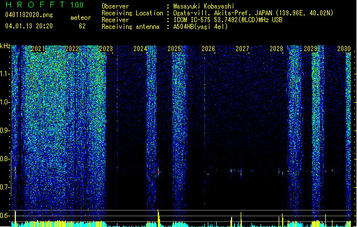Click the HROFFT program title
Screen dimensions: 357x227
point(36,5)
